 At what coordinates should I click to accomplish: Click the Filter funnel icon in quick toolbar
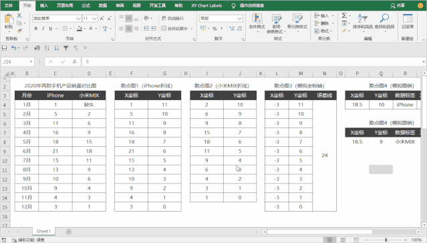66,48
